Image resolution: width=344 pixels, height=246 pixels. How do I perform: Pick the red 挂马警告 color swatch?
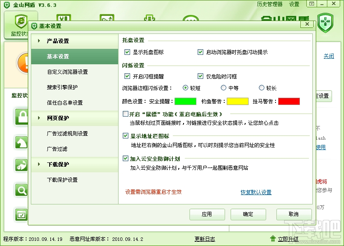pyautogui.click(x=289, y=101)
